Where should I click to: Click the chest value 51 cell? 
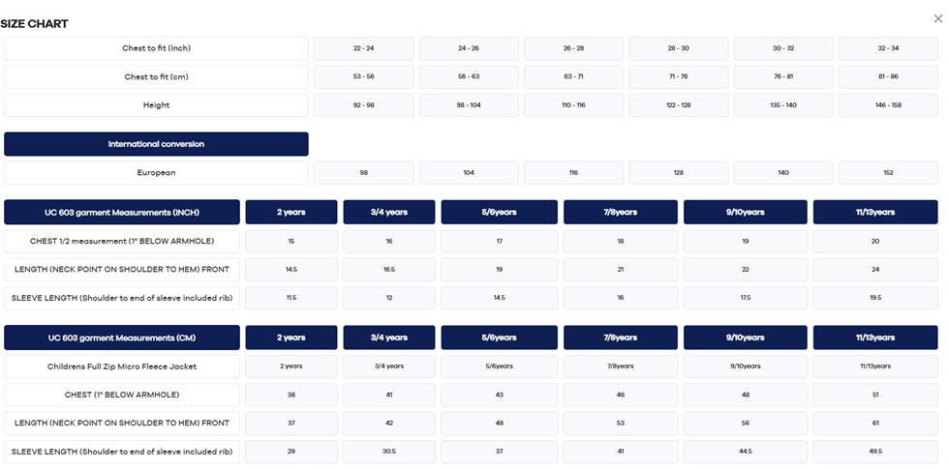[875, 395]
